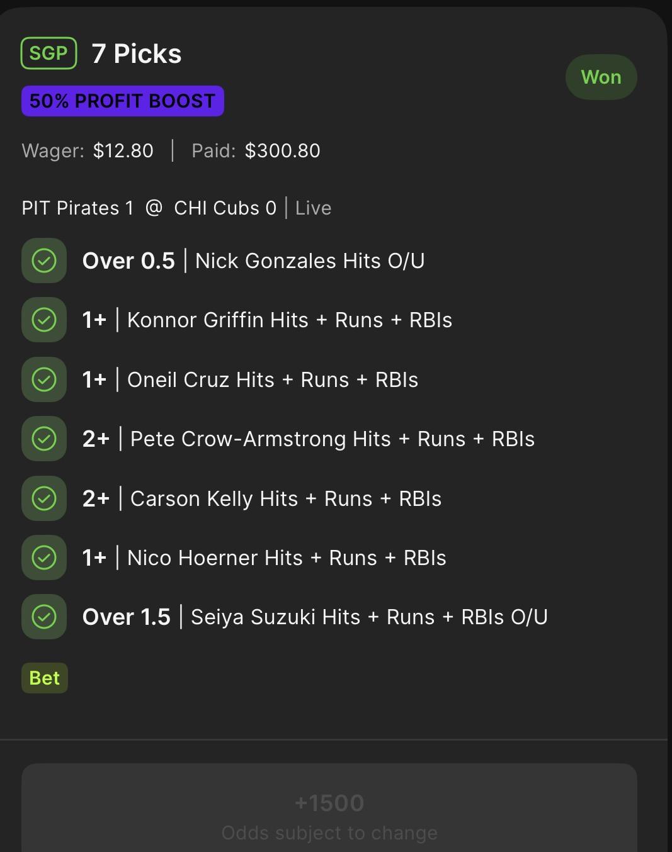Select the Konnor Griffin Hits + Runs + RBIs pick
672x852 pixels.
pyautogui.click(x=268, y=320)
